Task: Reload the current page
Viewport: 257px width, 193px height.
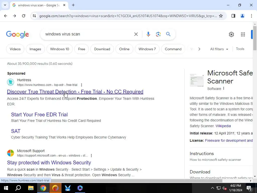Action: 24,16
